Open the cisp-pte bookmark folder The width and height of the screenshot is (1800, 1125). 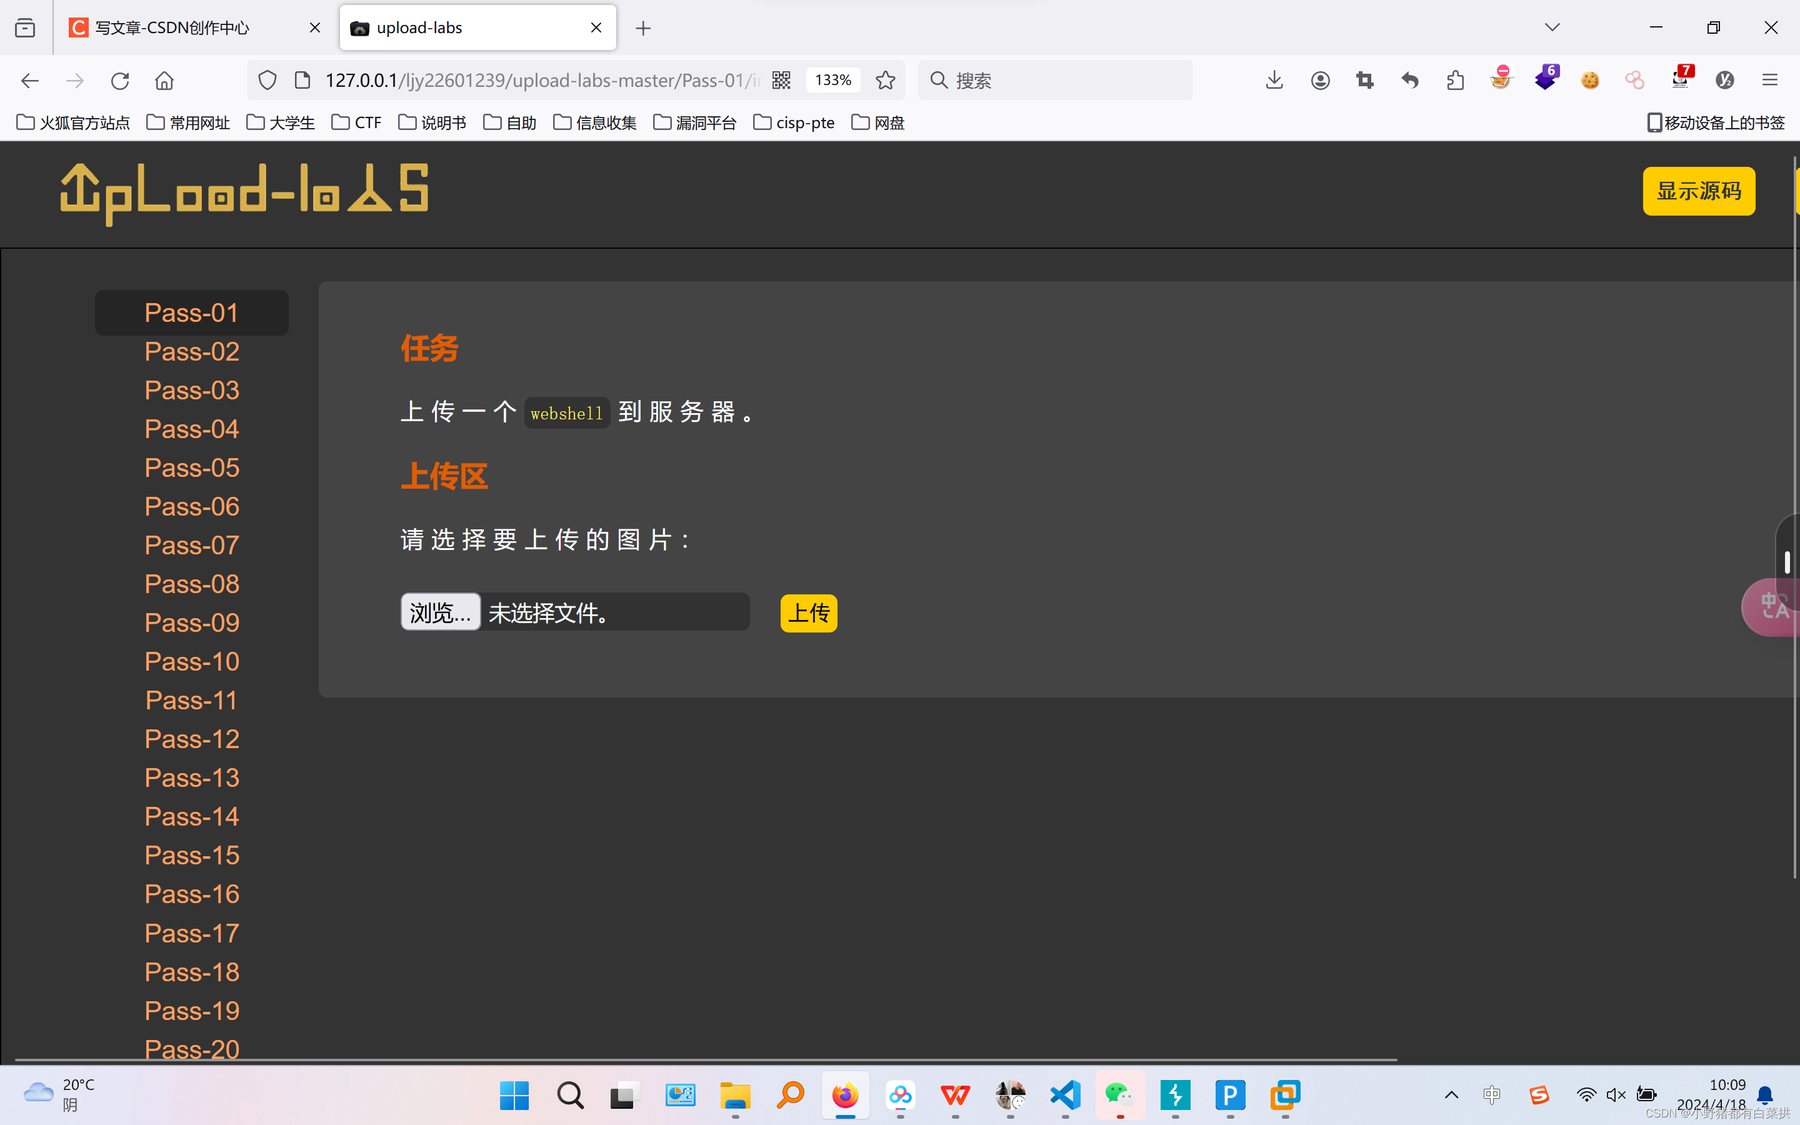click(x=794, y=122)
